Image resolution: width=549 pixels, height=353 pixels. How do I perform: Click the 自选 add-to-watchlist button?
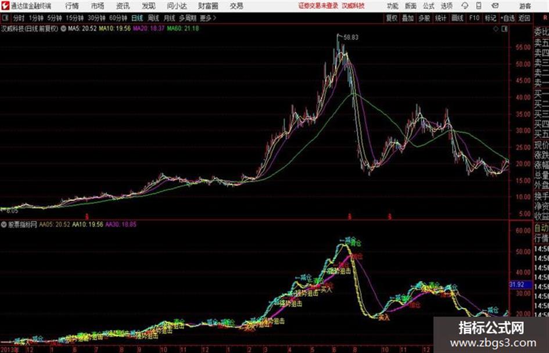pos(508,18)
